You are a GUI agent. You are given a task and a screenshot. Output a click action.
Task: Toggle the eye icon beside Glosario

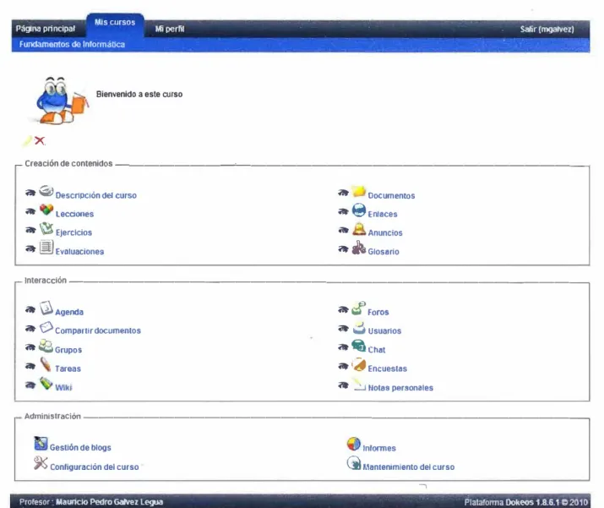(343, 249)
